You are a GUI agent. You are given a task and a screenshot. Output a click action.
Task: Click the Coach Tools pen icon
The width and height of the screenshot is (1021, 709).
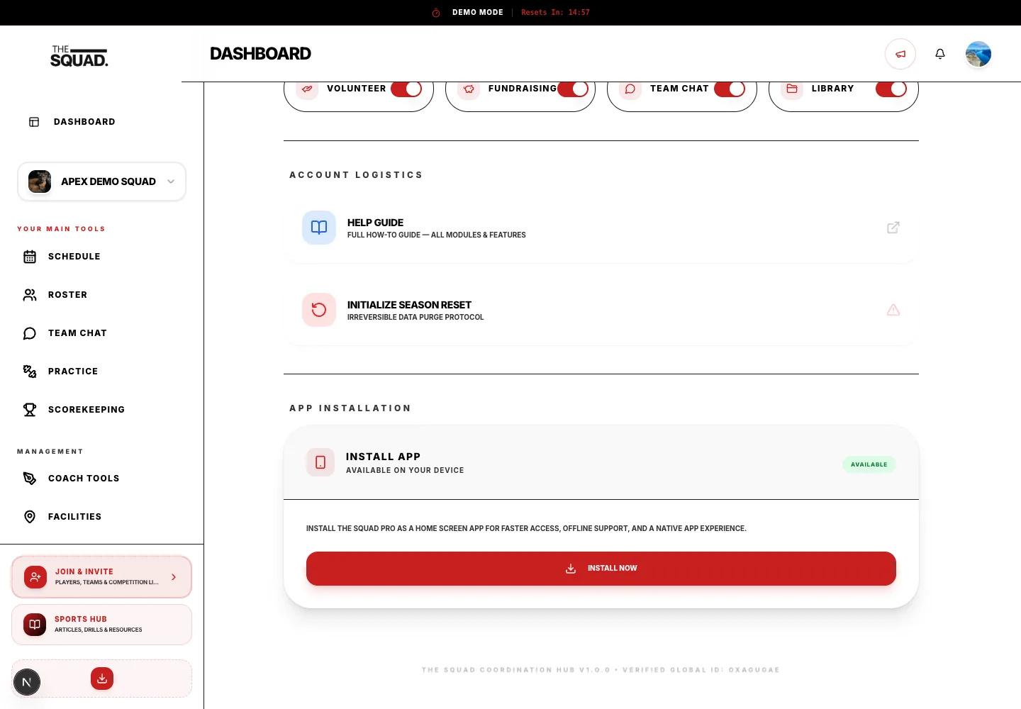pos(30,479)
